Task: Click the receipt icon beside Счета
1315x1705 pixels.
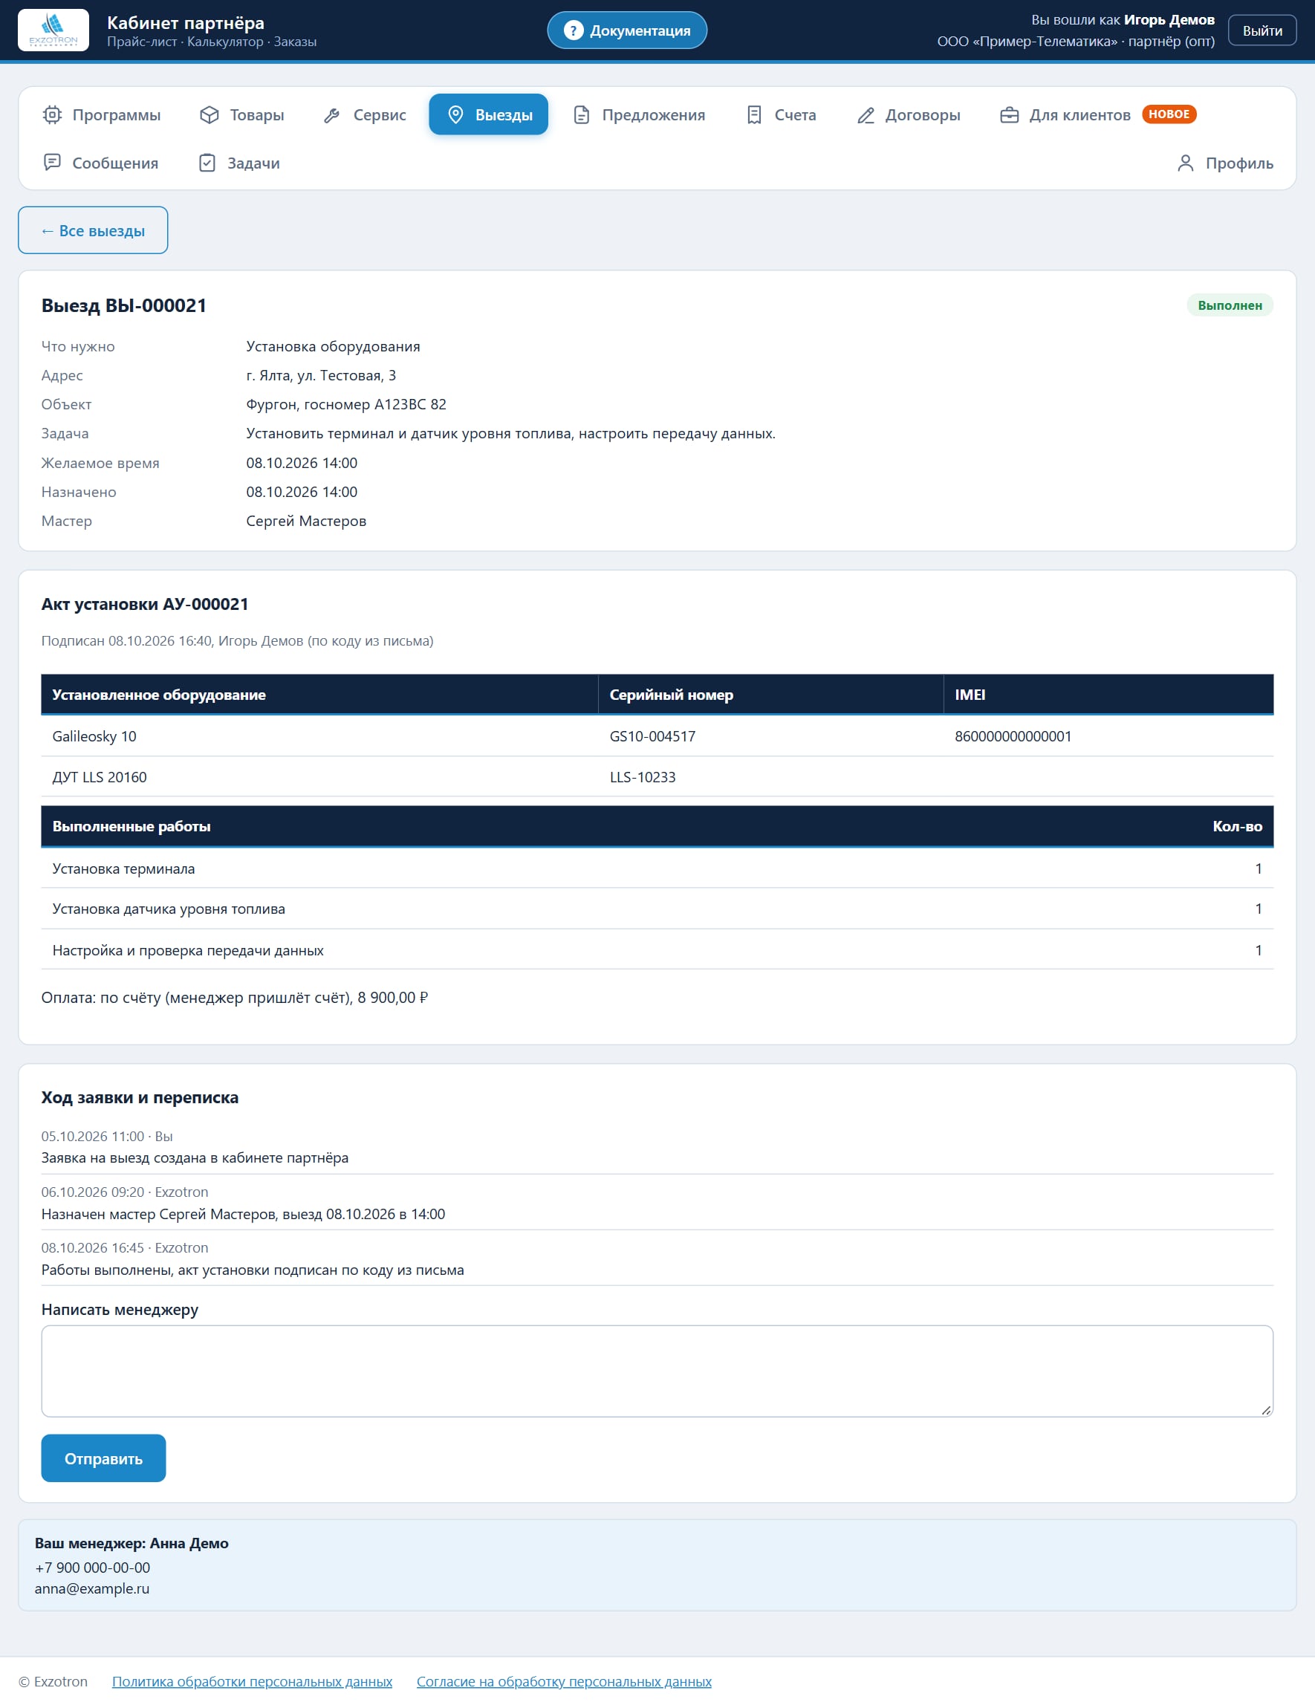Action: (754, 114)
